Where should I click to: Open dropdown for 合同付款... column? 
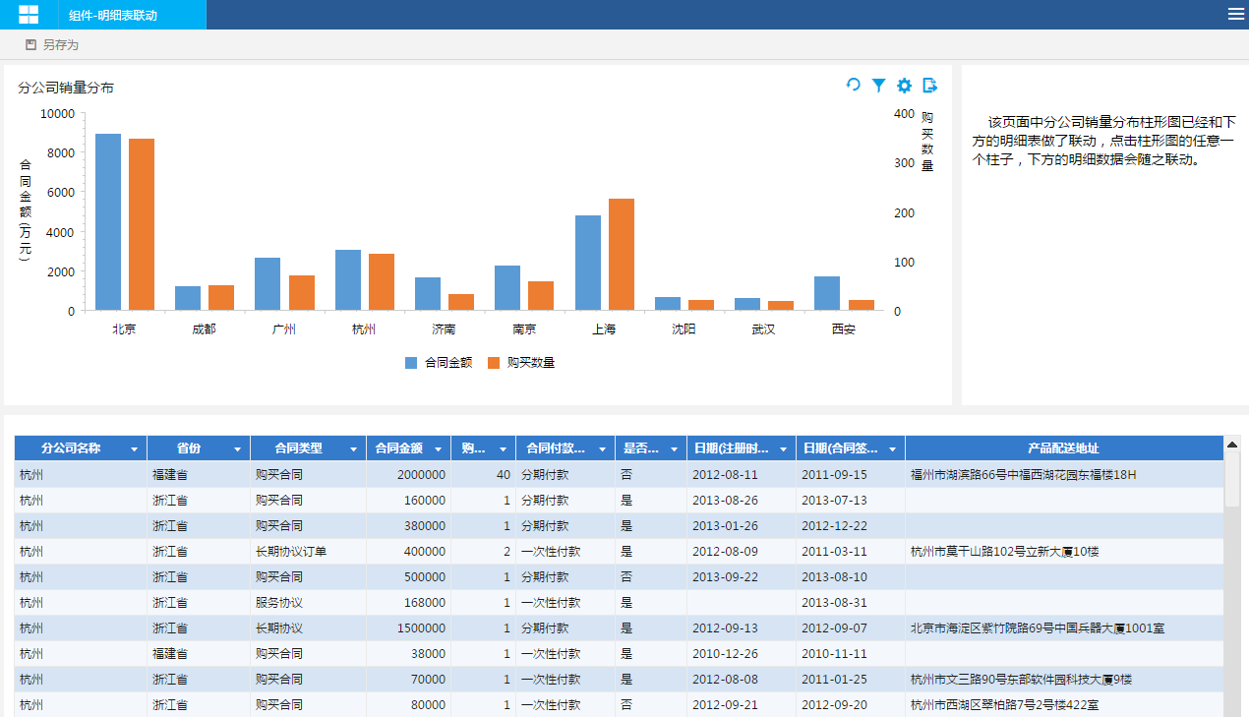(x=602, y=448)
